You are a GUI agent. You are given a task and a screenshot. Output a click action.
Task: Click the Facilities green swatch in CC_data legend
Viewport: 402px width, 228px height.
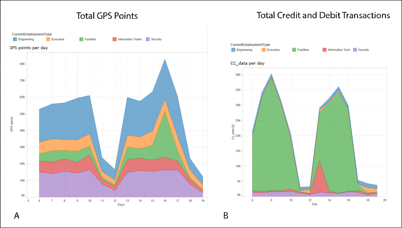pyautogui.click(x=294, y=50)
